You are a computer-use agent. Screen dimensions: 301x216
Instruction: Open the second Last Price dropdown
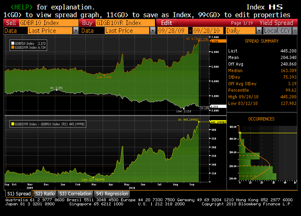[x=153, y=31]
